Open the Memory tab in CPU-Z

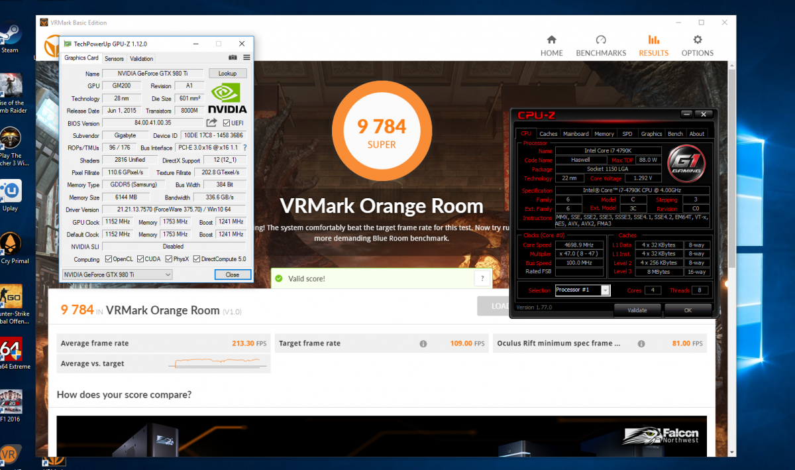[x=604, y=134]
